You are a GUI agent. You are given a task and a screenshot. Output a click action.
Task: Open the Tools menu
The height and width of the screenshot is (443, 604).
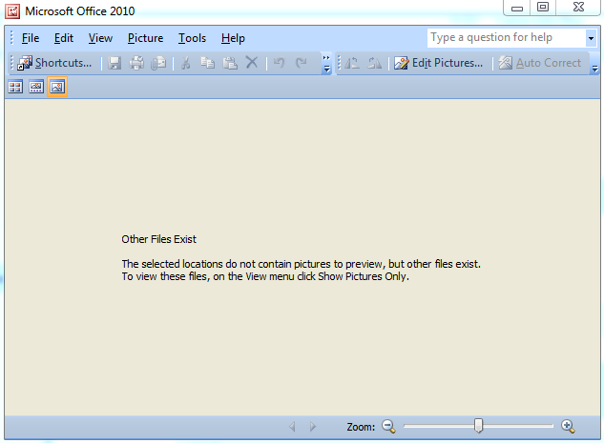click(192, 38)
